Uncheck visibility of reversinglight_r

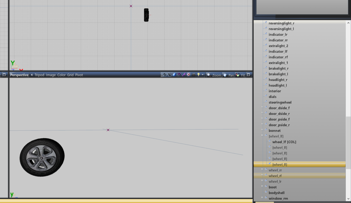pyautogui.click(x=266, y=22)
